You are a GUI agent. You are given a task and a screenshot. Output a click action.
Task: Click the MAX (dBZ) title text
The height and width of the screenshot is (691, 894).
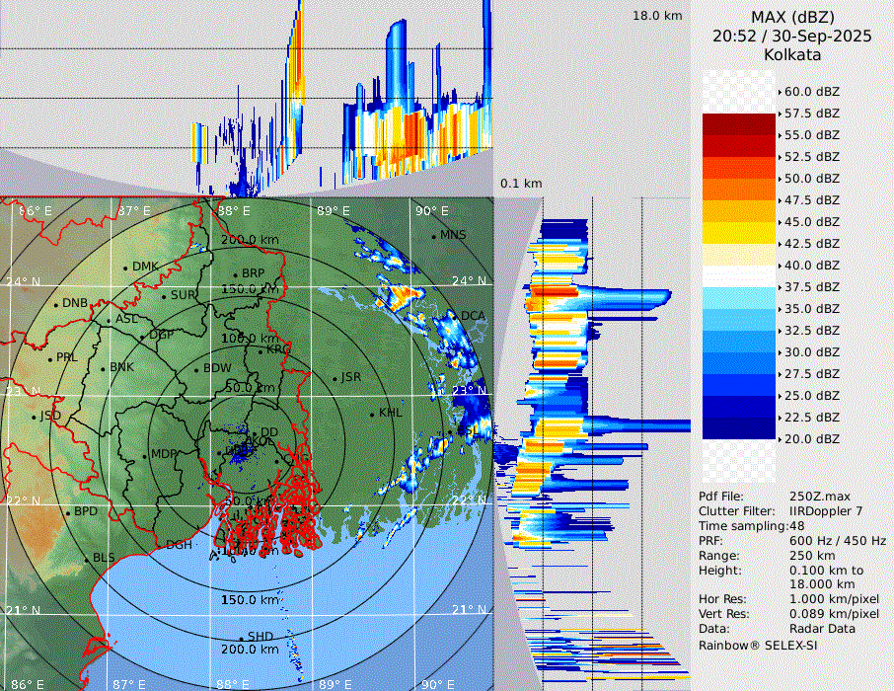[x=792, y=18]
